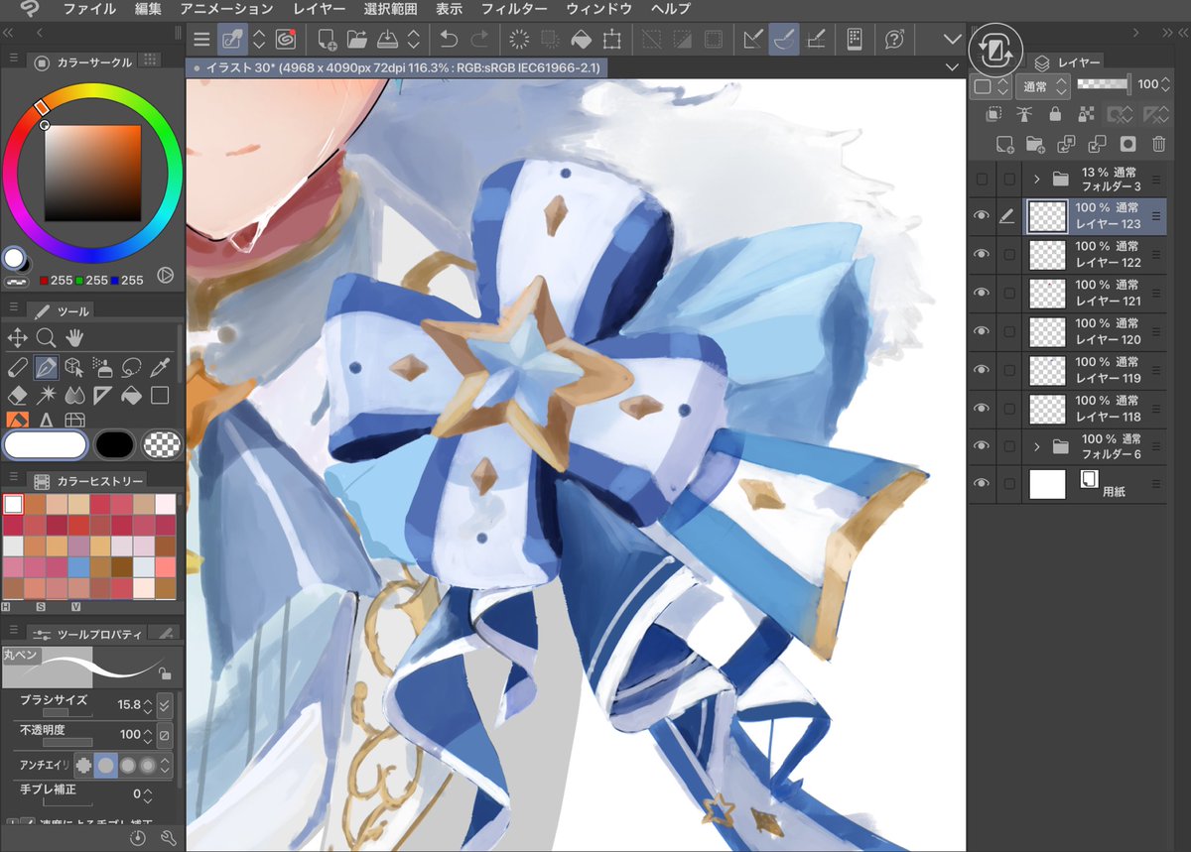Screen dimensions: 1191x852
Task: Open ウィンドウ menu
Action: pos(598,9)
